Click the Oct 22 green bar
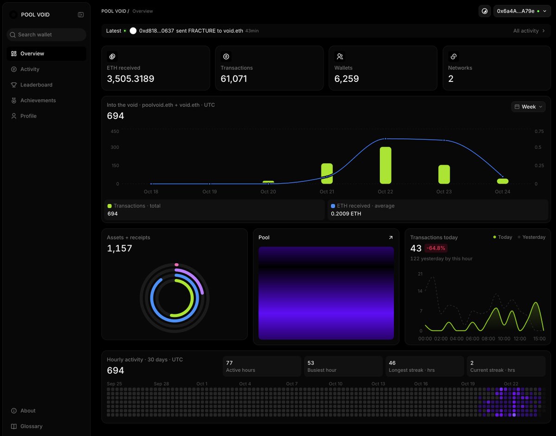Image resolution: width=556 pixels, height=436 pixels. 385,165
